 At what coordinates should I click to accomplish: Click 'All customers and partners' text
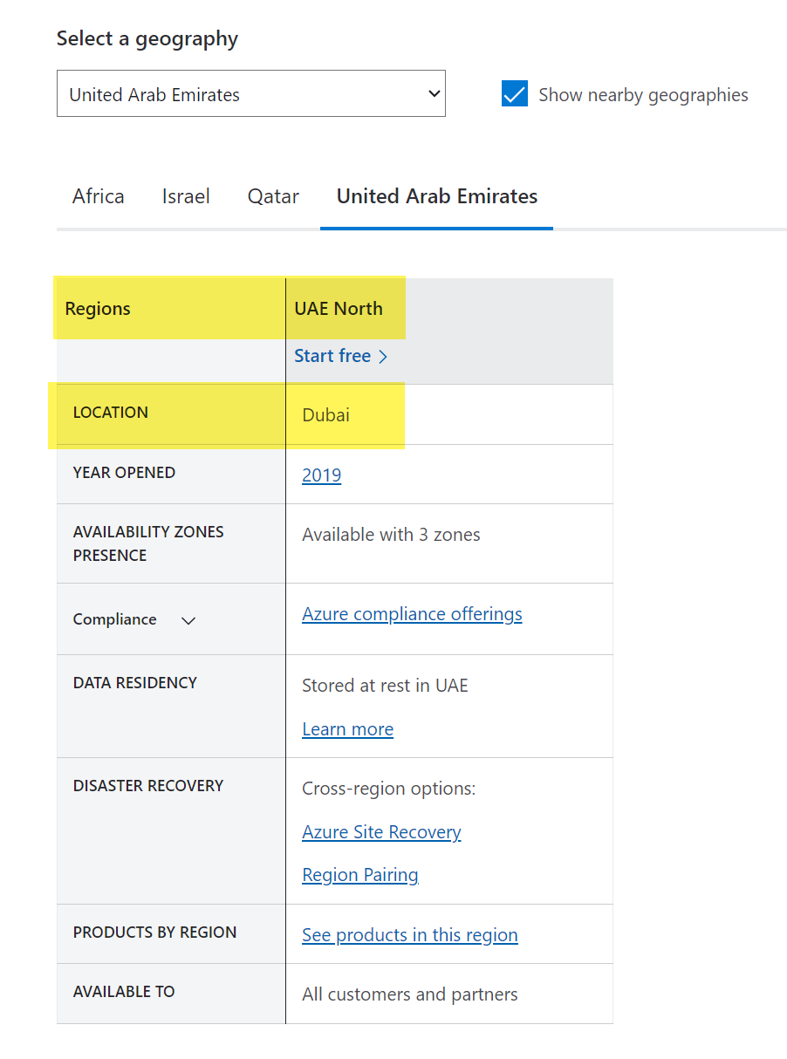[x=410, y=994]
